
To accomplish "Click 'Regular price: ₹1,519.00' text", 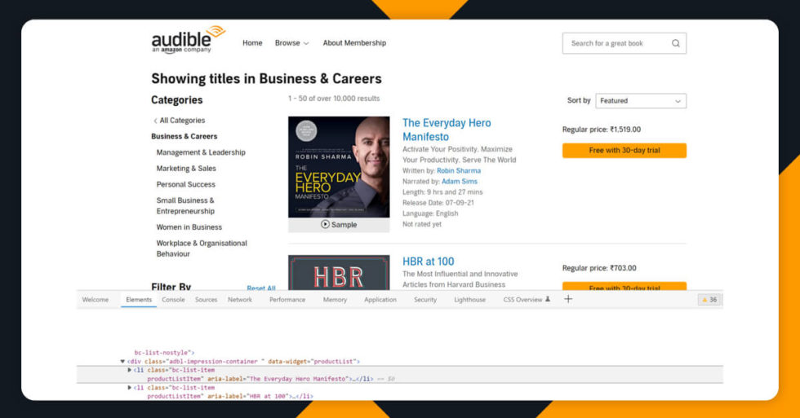I will tap(602, 130).
